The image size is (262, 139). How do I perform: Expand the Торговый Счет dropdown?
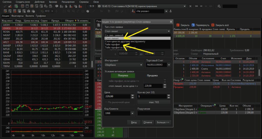[168, 65]
